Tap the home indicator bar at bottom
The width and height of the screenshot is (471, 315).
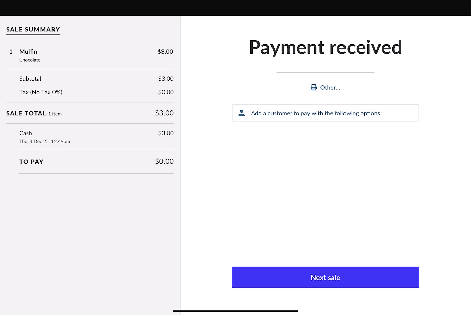pyautogui.click(x=235, y=311)
